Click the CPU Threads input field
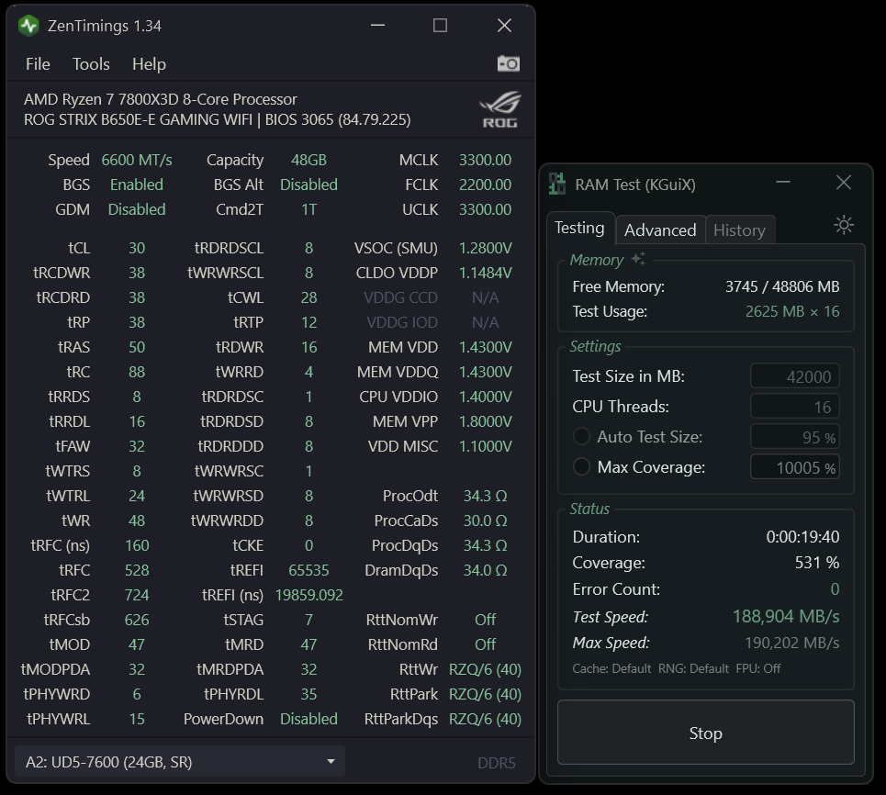Viewport: 886px width, 795px height. coord(794,407)
